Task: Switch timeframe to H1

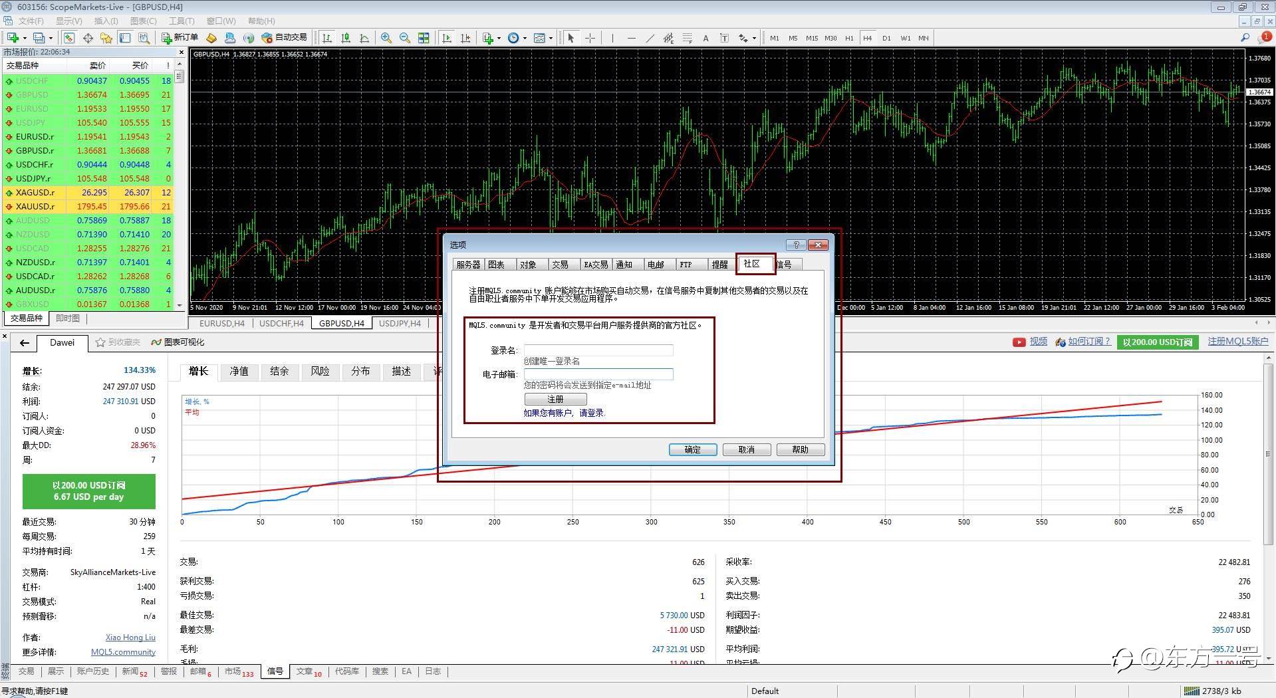Action: tap(849, 38)
